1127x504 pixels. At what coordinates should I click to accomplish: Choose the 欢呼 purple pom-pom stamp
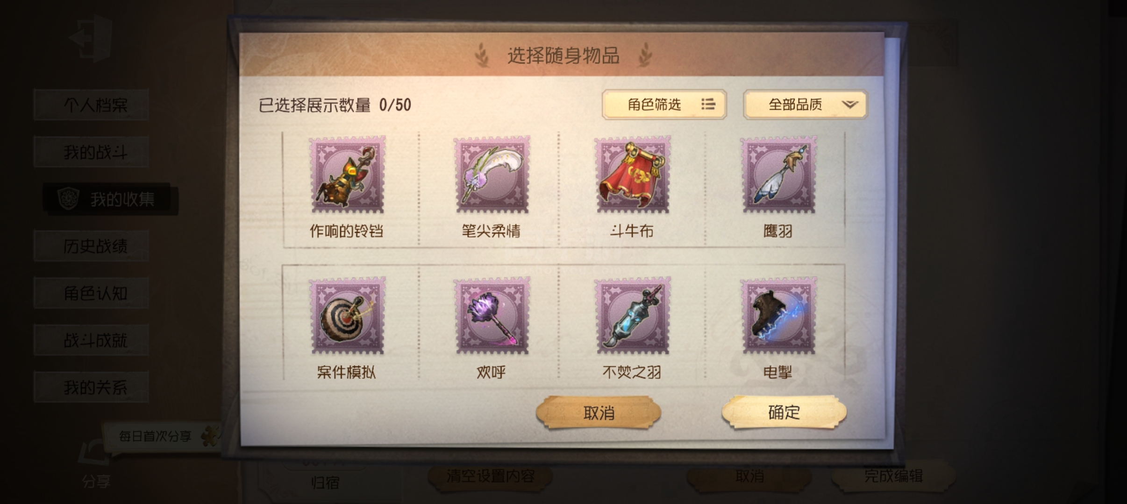coord(492,315)
